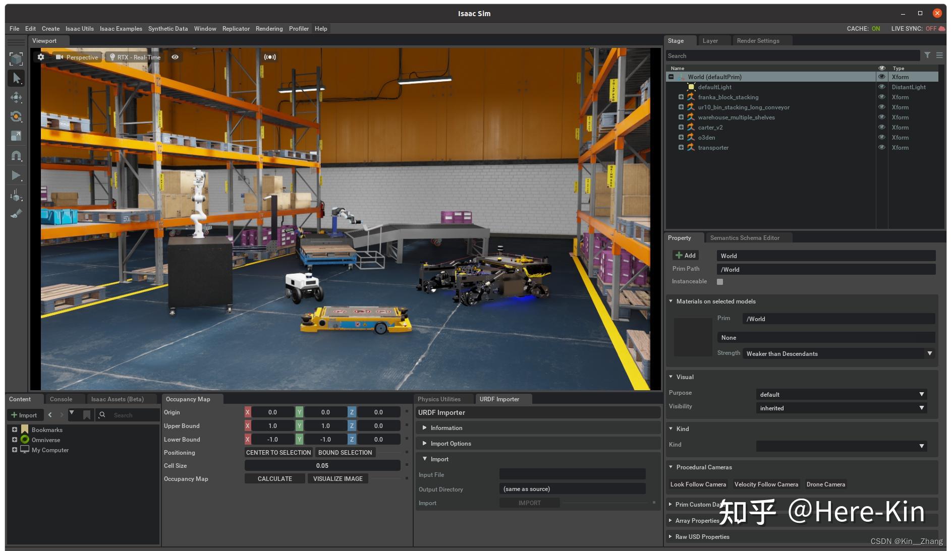Open the Visibility dropdown

[842, 408]
